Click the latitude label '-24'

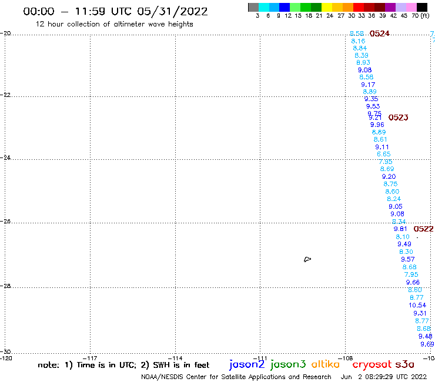5,158
